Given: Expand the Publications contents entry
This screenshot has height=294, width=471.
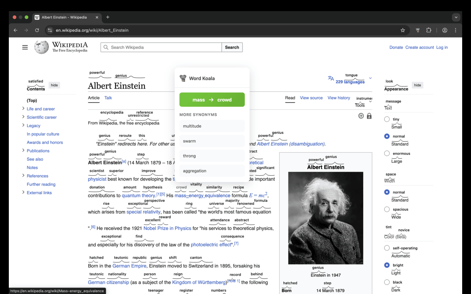Looking at the screenshot, I should 23,150.
